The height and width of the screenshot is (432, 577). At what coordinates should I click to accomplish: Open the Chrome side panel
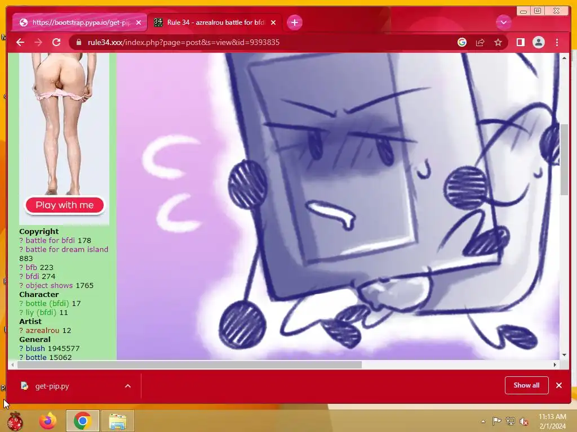coord(520,42)
